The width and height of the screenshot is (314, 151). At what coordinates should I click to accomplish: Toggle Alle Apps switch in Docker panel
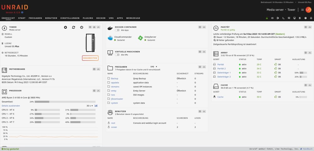117,30
